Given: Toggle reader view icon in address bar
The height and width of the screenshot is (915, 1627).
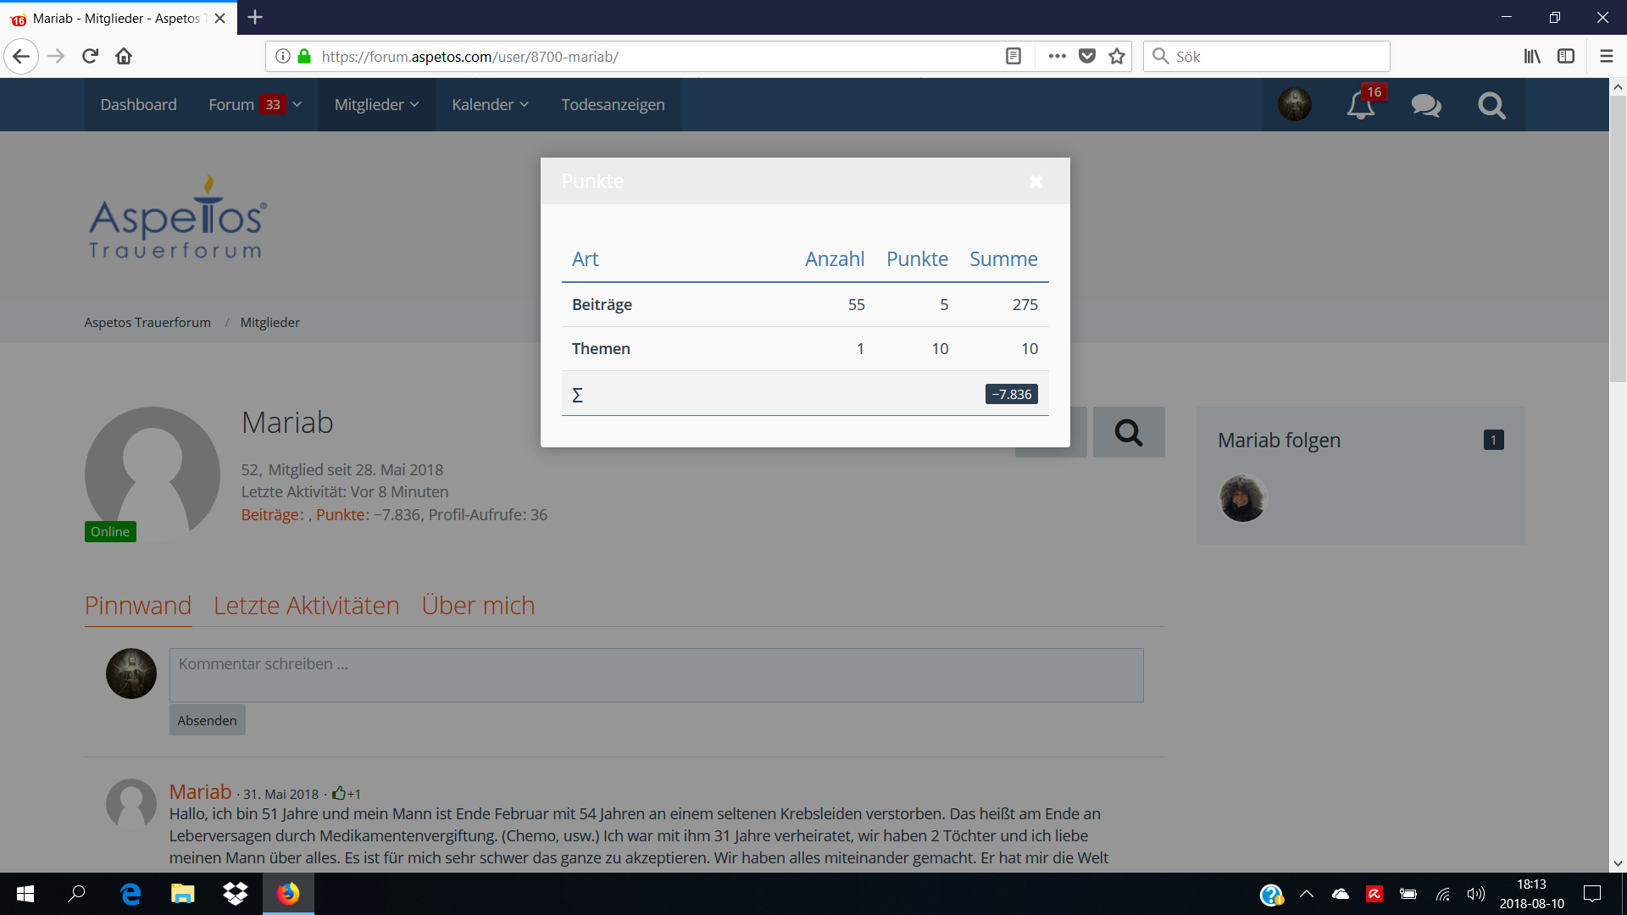Looking at the screenshot, I should click(1013, 57).
